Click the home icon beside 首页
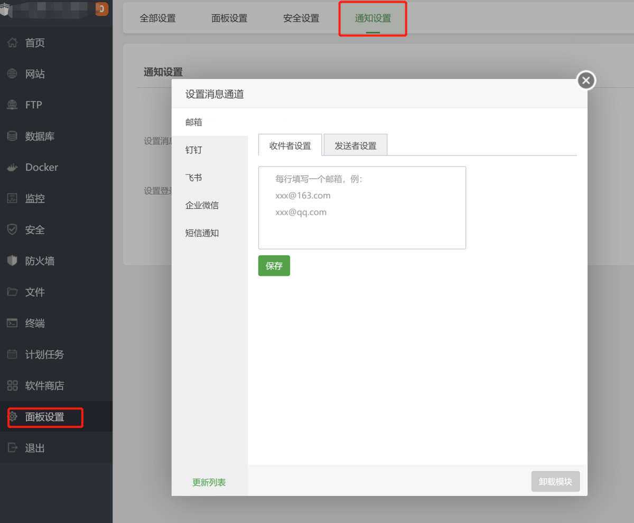The image size is (634, 523). click(12, 43)
